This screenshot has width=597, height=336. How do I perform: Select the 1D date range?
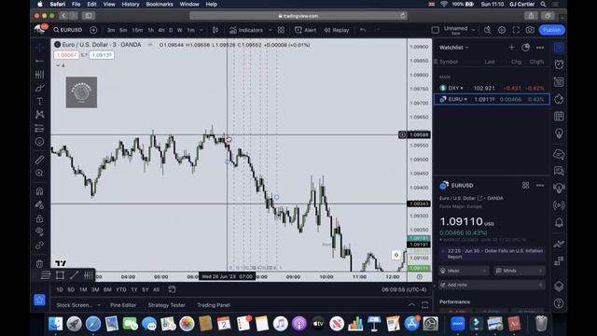coord(60,289)
